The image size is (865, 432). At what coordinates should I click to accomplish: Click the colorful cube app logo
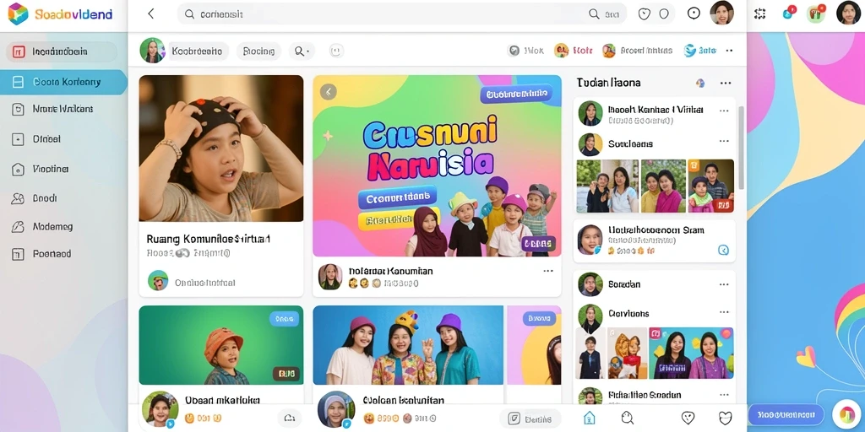18,13
